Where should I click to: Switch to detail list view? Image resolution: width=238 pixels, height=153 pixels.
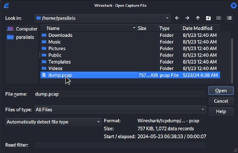click(229, 18)
